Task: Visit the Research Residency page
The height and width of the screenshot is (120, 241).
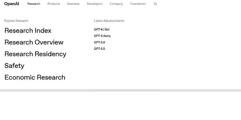Action: click(x=35, y=54)
